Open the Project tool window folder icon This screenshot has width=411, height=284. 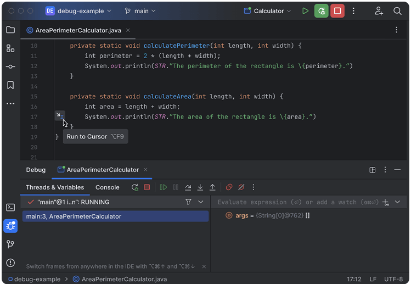pyautogui.click(x=10, y=30)
